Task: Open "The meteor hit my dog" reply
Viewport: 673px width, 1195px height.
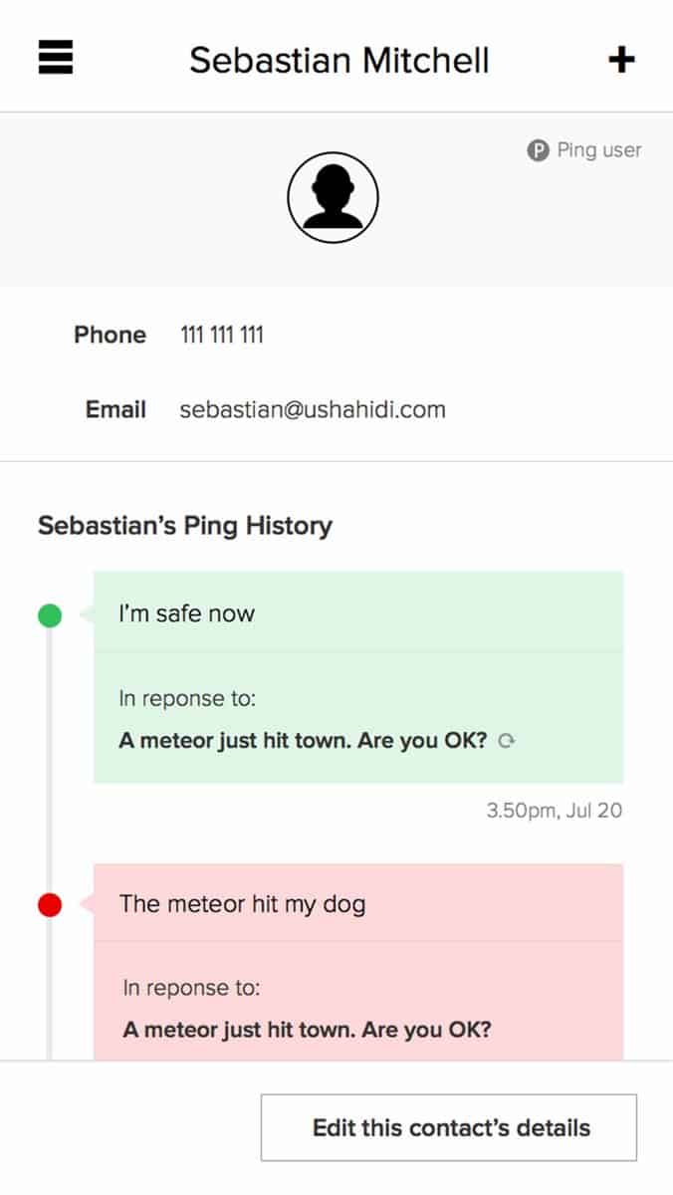Action: tap(243, 904)
